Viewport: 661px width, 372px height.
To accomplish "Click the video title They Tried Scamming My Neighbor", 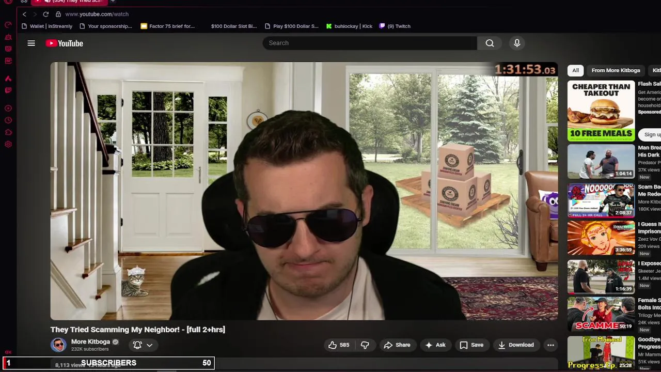I will [138, 330].
